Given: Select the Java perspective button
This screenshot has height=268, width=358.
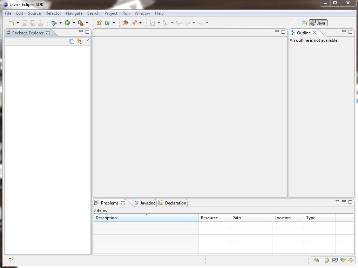Looking at the screenshot, I should (318, 23).
